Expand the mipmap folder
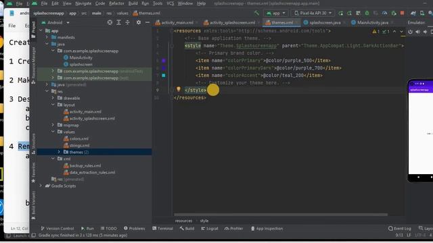The height and width of the screenshot is (243, 433). [53, 125]
